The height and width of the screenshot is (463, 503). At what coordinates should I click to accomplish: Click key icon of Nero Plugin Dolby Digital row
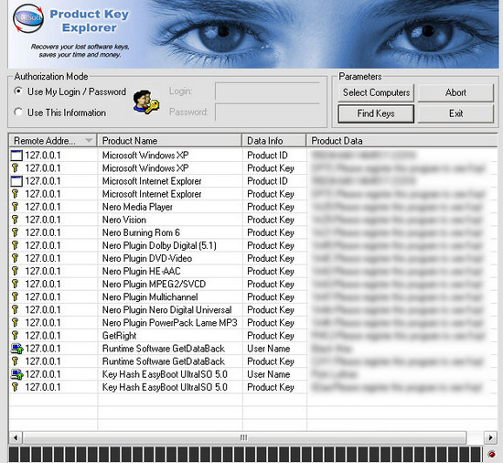click(15, 245)
